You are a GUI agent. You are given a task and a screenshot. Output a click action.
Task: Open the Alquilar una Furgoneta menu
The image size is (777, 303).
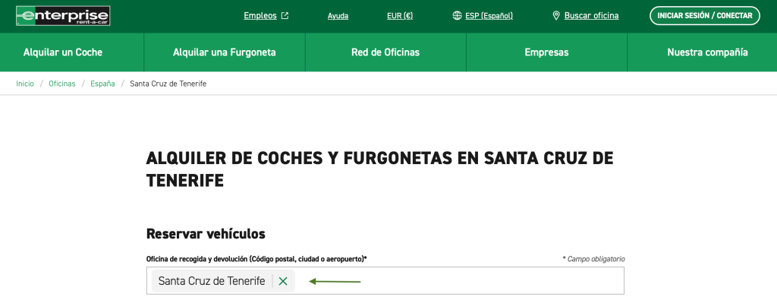click(x=225, y=52)
